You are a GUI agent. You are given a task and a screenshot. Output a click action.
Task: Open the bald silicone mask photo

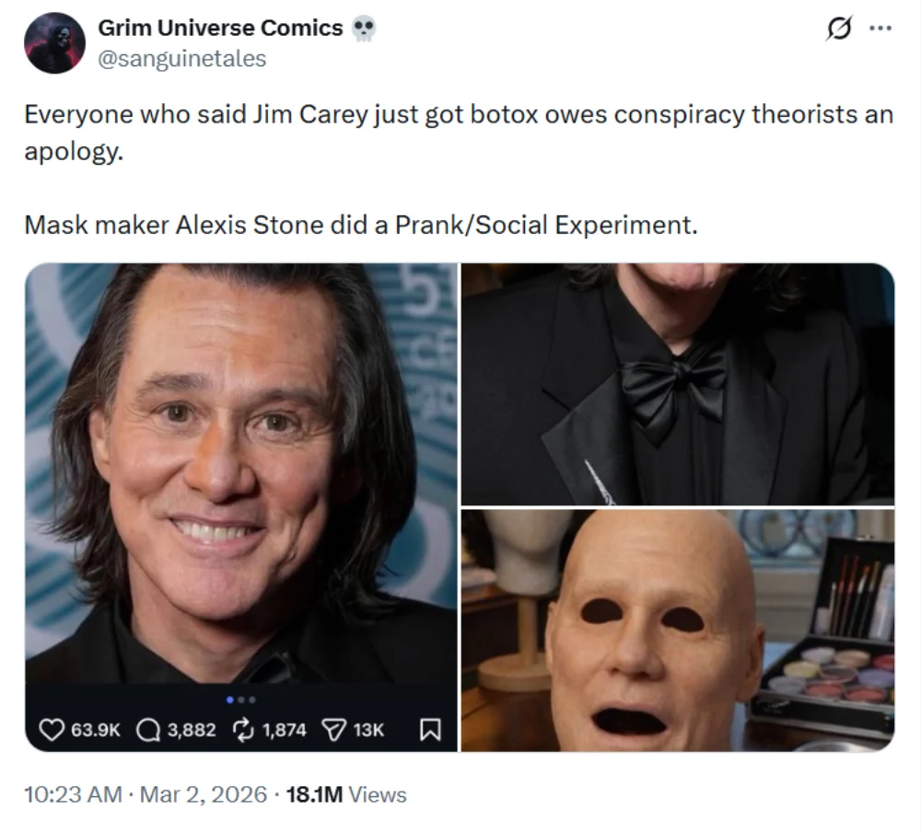[677, 630]
